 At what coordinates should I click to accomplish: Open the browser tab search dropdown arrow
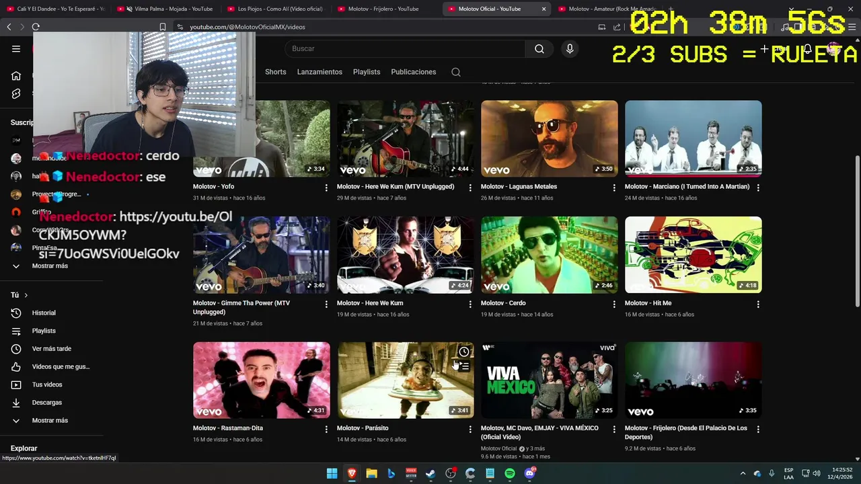tap(791, 9)
